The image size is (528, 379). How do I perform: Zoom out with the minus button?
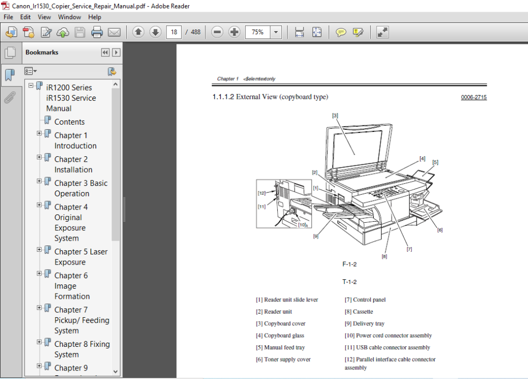(x=217, y=32)
